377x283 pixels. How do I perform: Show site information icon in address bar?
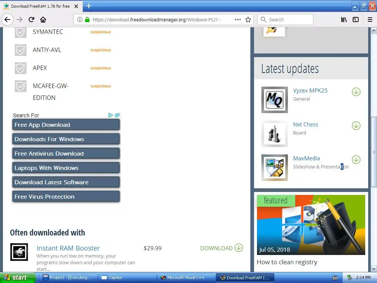coord(80,20)
